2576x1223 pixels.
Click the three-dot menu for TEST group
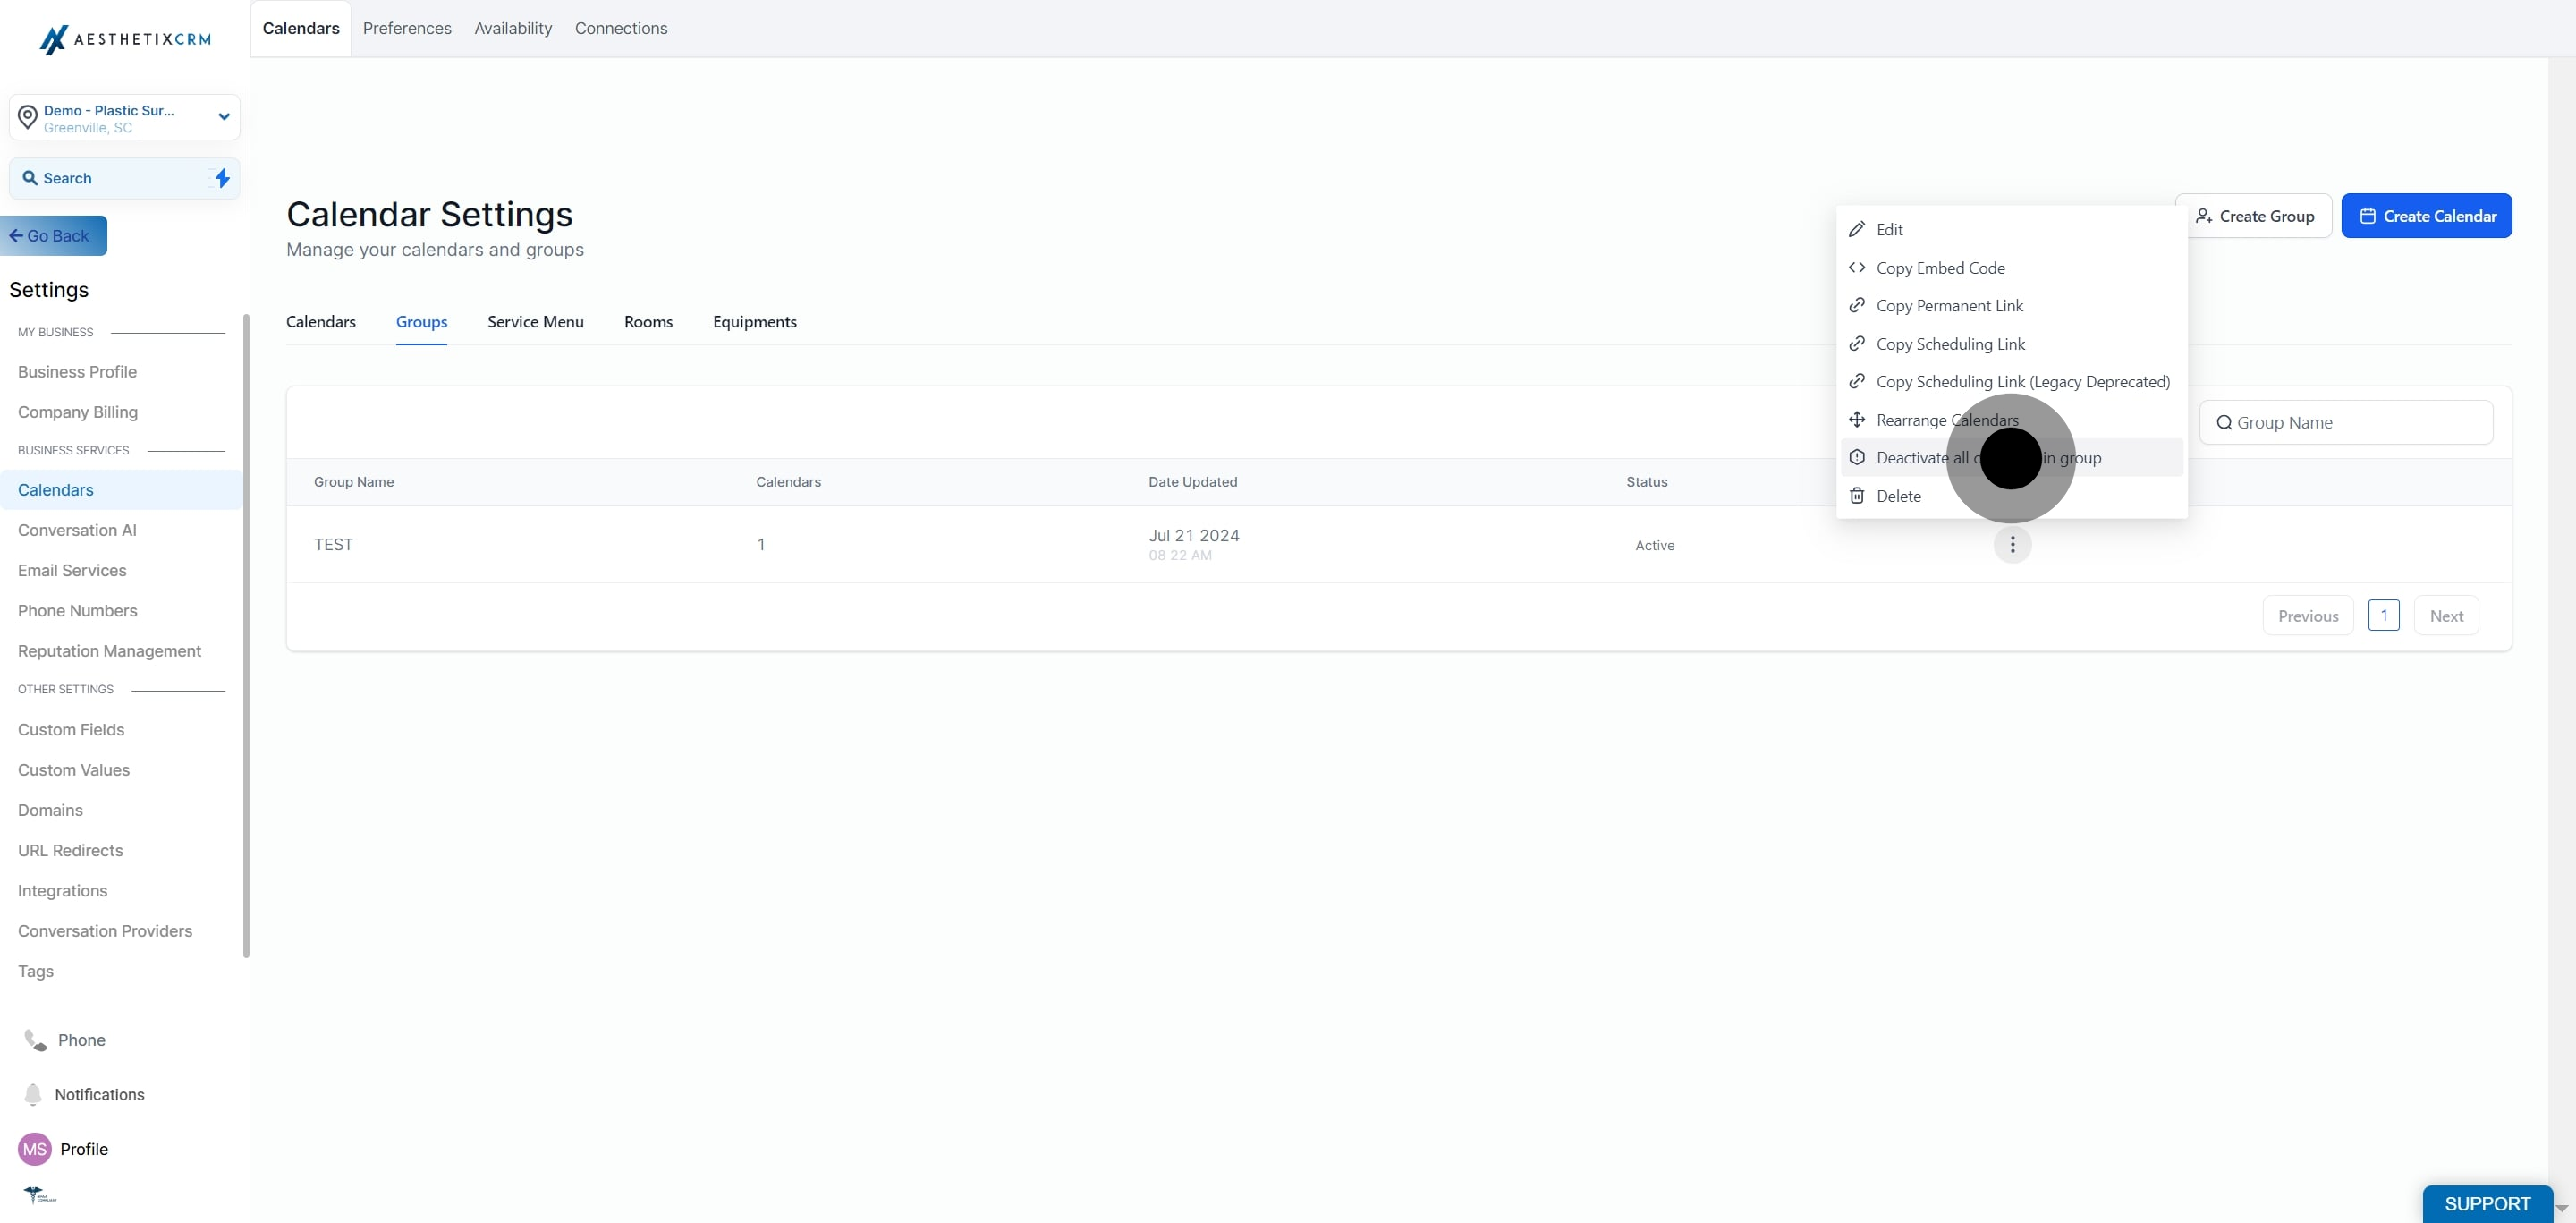(x=2012, y=545)
